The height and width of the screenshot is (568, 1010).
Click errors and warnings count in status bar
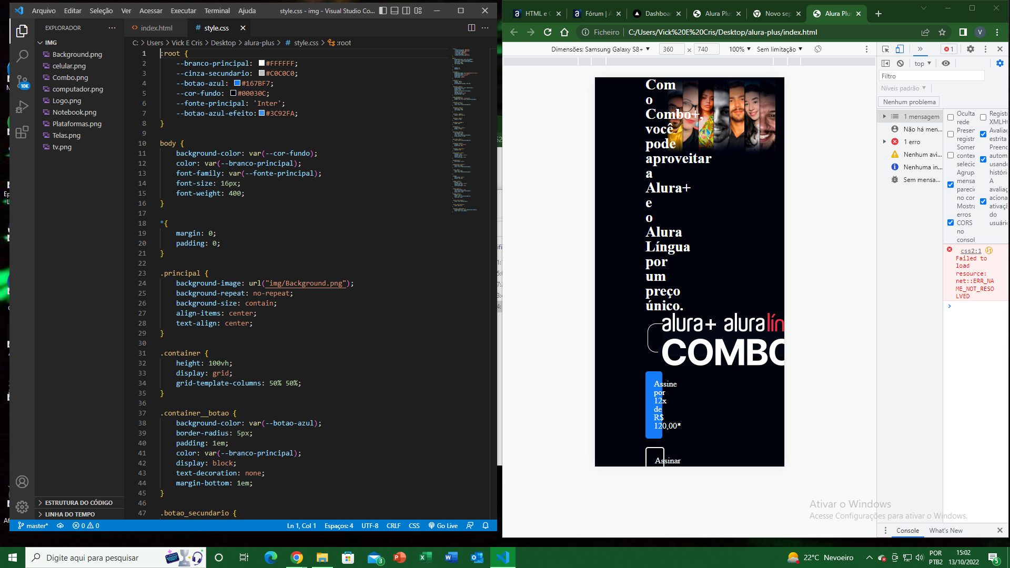pos(86,525)
